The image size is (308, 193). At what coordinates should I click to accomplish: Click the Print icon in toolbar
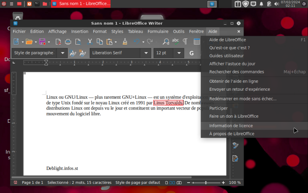pos(68,42)
